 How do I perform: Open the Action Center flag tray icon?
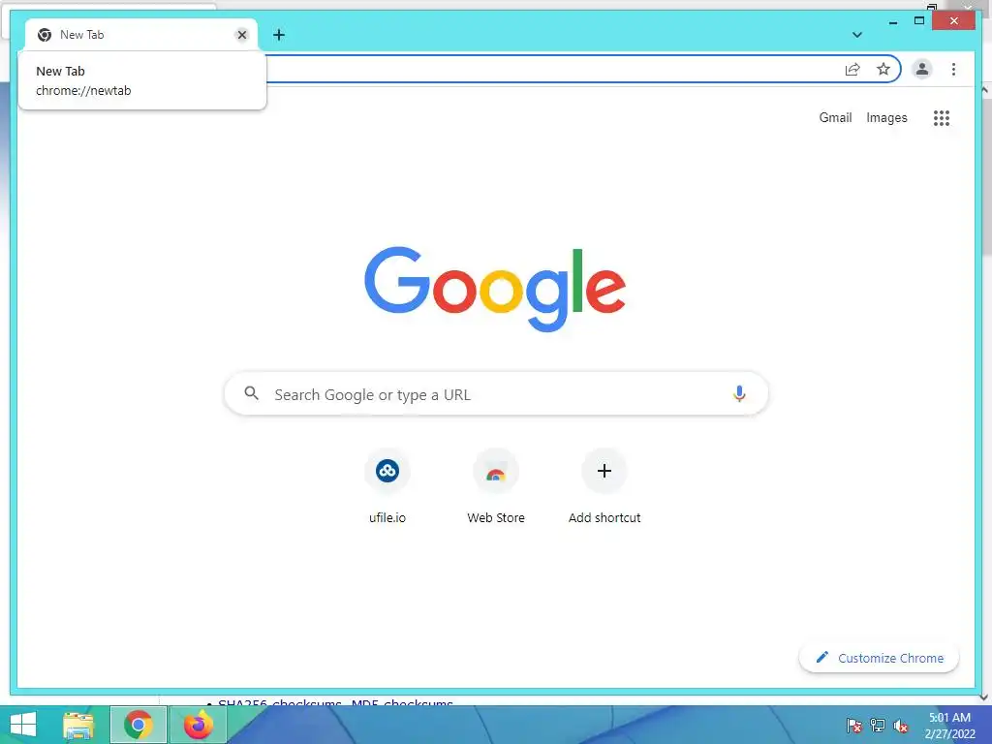tap(853, 726)
